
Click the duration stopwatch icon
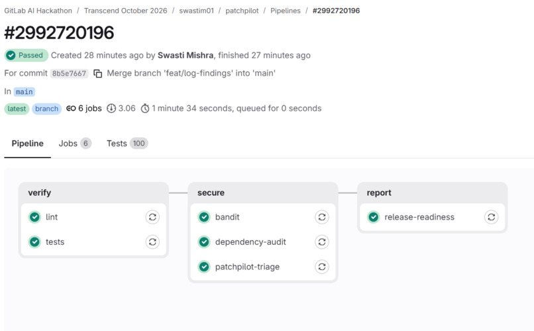point(145,108)
